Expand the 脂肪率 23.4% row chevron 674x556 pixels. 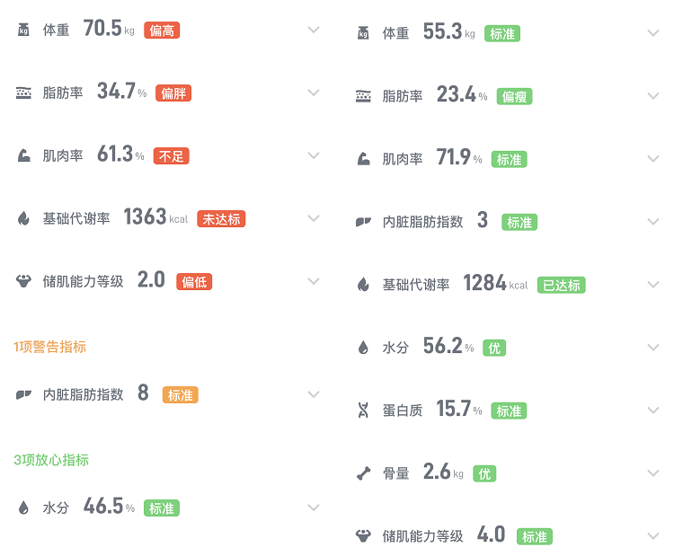pyautogui.click(x=653, y=96)
